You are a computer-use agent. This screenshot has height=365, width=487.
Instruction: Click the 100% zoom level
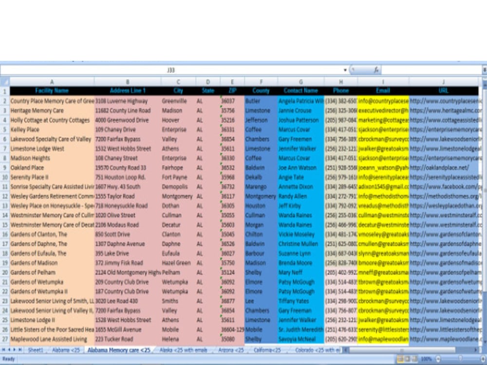coord(427,359)
